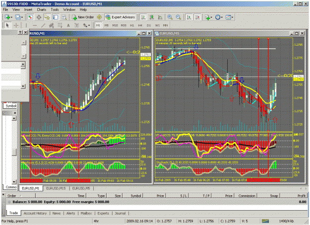Open the Profiles dropdown
310x225 pixels.
[x=19, y=17]
